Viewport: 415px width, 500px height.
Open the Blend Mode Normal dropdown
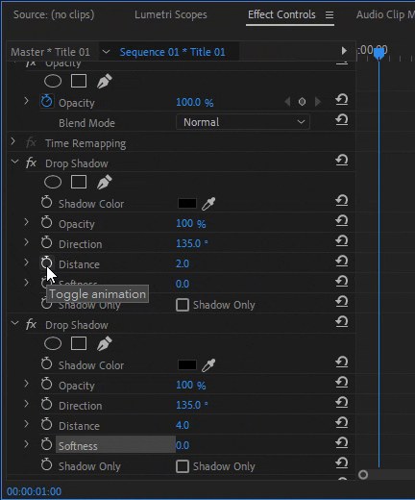coord(243,122)
